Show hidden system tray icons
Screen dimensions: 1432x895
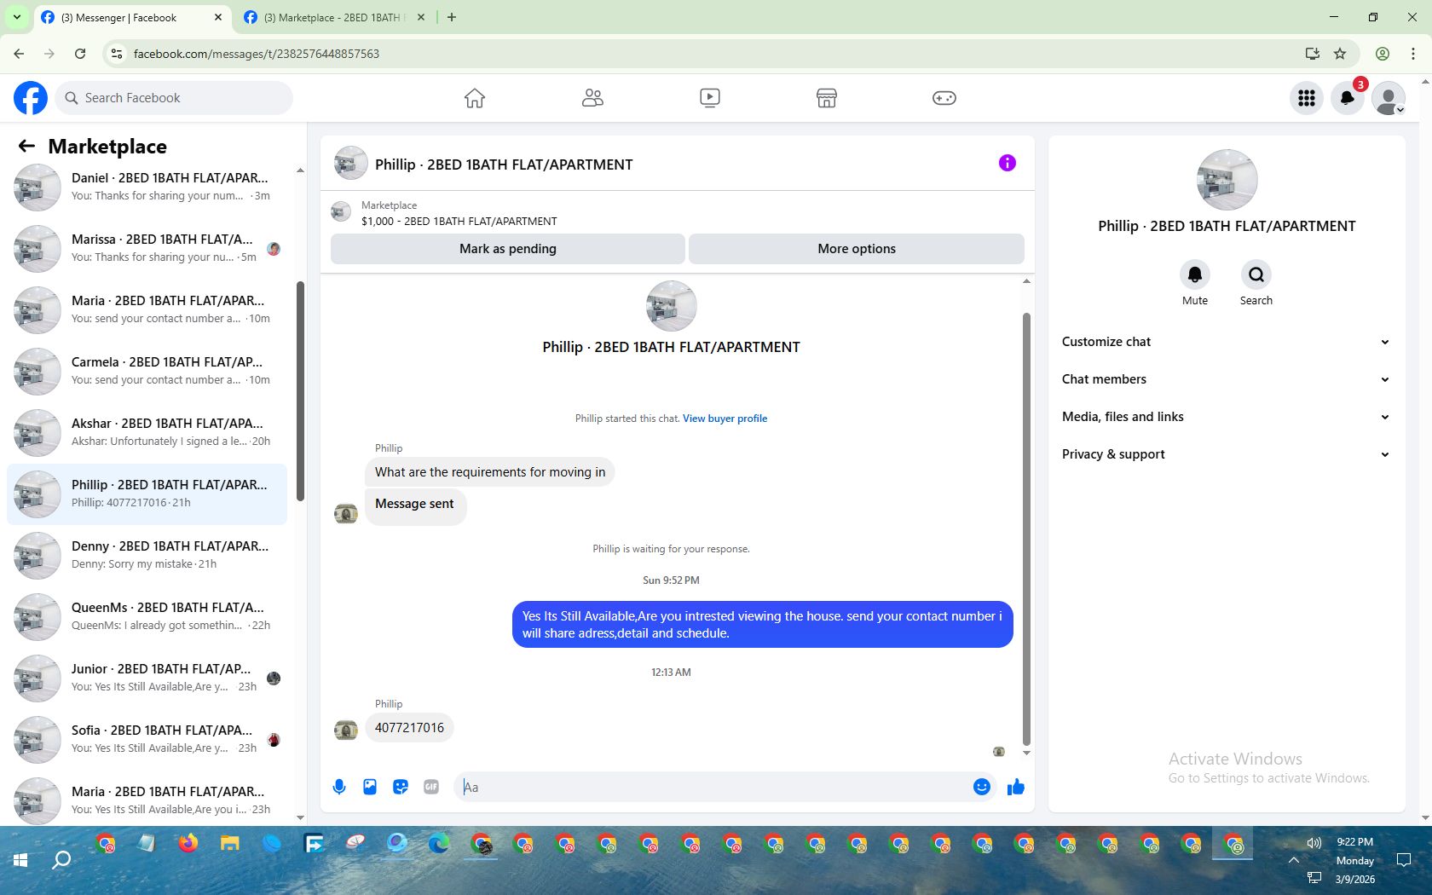tap(1294, 860)
